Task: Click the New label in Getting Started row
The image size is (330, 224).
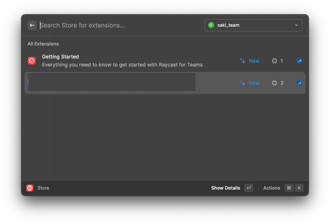Action: pos(254,61)
